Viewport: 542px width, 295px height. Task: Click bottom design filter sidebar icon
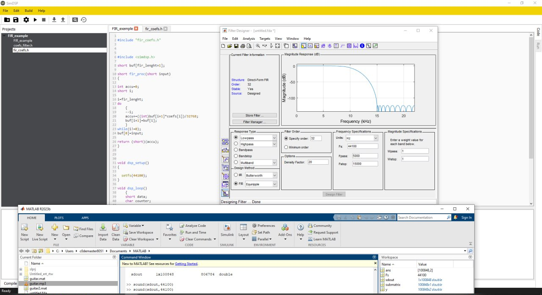[x=225, y=193]
